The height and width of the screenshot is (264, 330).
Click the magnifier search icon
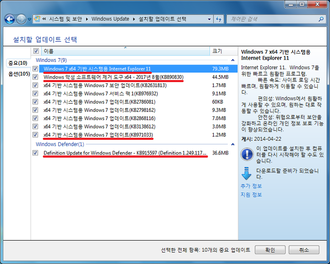(321, 19)
